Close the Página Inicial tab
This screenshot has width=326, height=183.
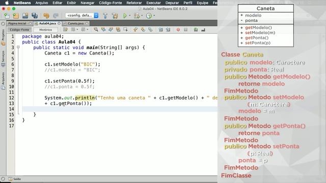pos(31,23)
